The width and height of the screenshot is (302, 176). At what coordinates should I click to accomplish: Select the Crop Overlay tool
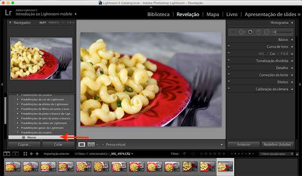(233, 31)
